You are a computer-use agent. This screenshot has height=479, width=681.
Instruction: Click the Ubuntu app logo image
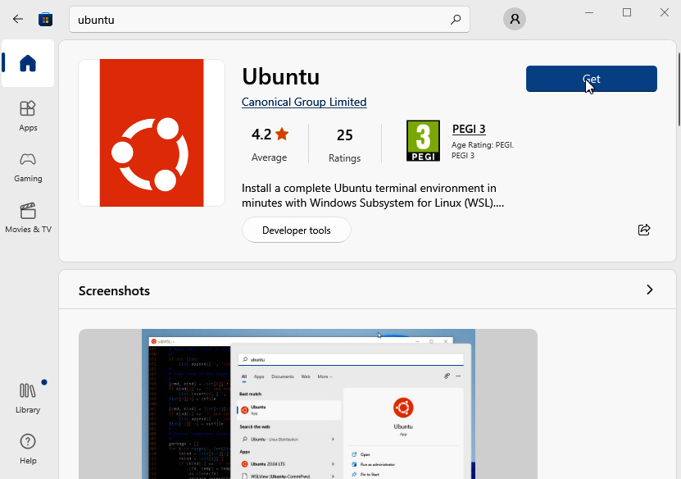pos(152,133)
